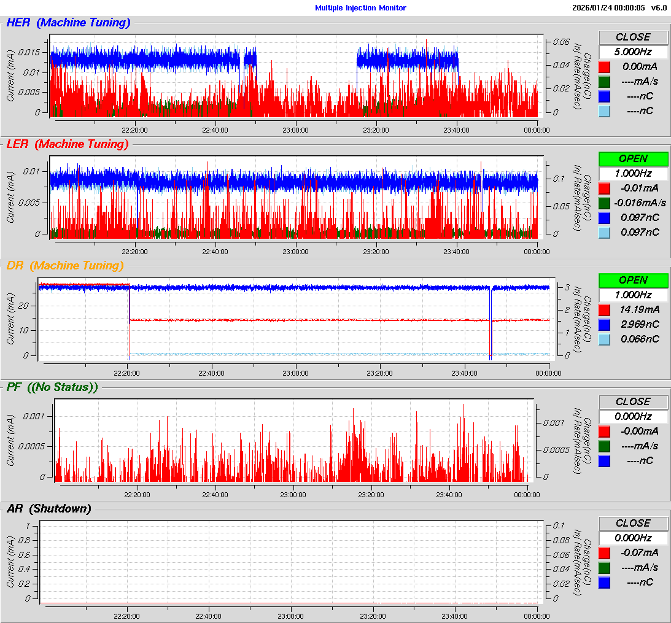
Task: Toggle the AR CLOSE gate indicator
Action: (x=633, y=523)
